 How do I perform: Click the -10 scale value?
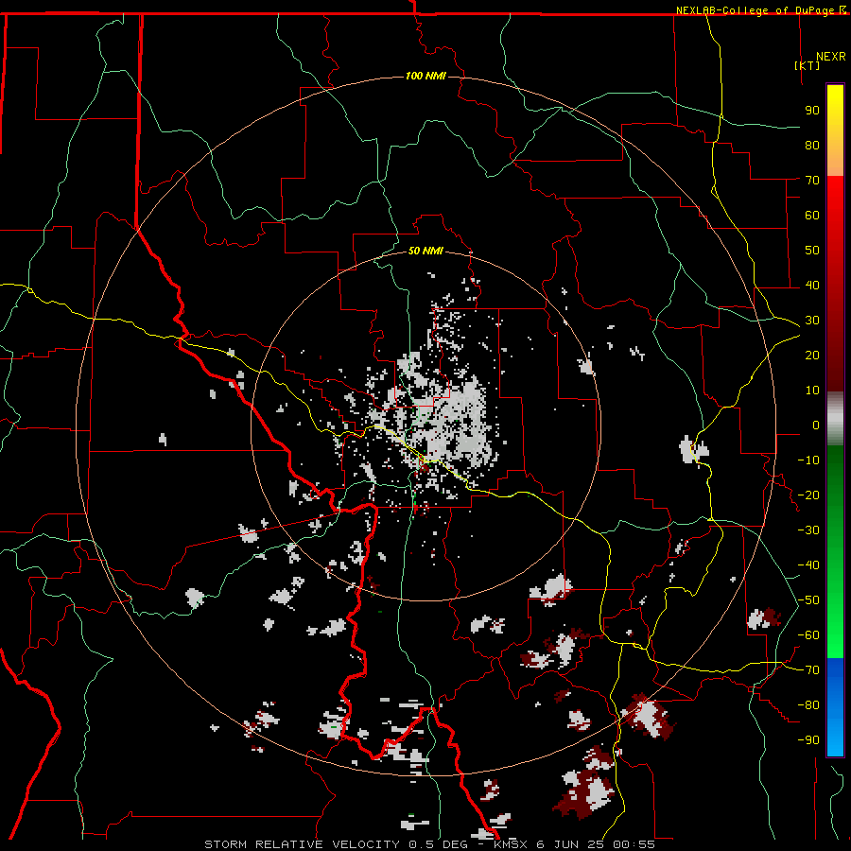coord(808,460)
